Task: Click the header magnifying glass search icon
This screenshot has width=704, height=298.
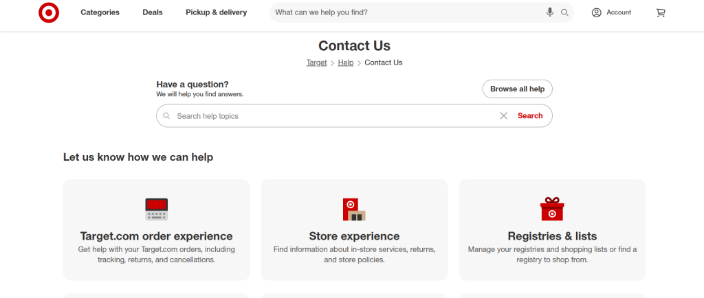Action: coord(565,12)
